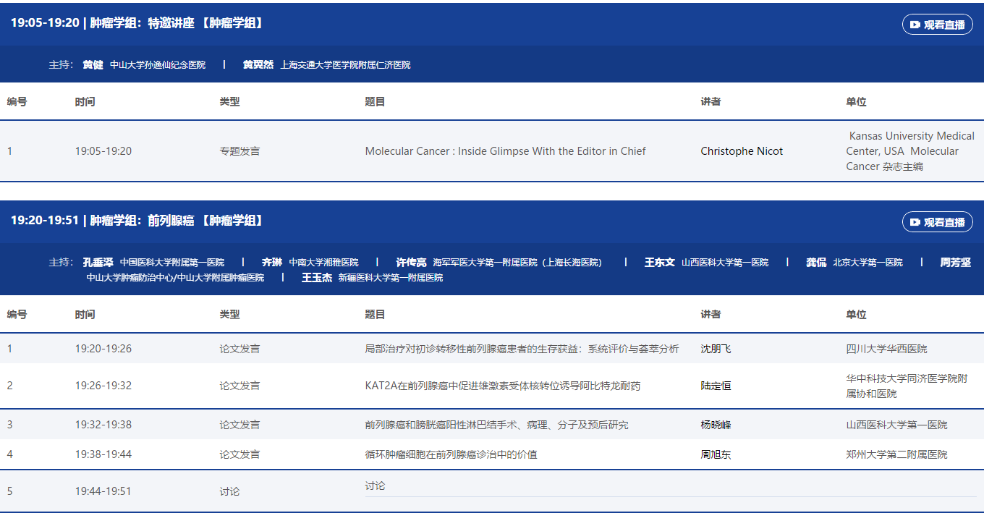Click the 19:05-19:20 特邀讲座 session header title
Image resolution: width=984 pixels, height=513 pixels.
[x=137, y=23]
